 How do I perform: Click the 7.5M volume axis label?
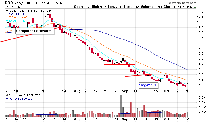point(202,102)
